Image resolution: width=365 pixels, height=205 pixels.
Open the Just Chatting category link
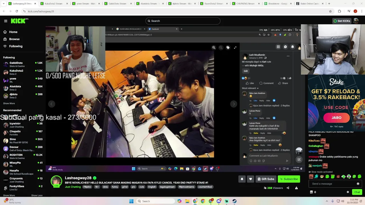(x=73, y=187)
